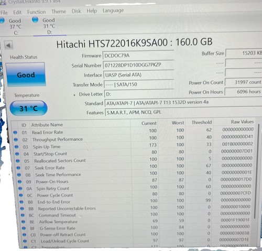Select the Reported Uncorrectable Errors attribute name

click(x=67, y=209)
